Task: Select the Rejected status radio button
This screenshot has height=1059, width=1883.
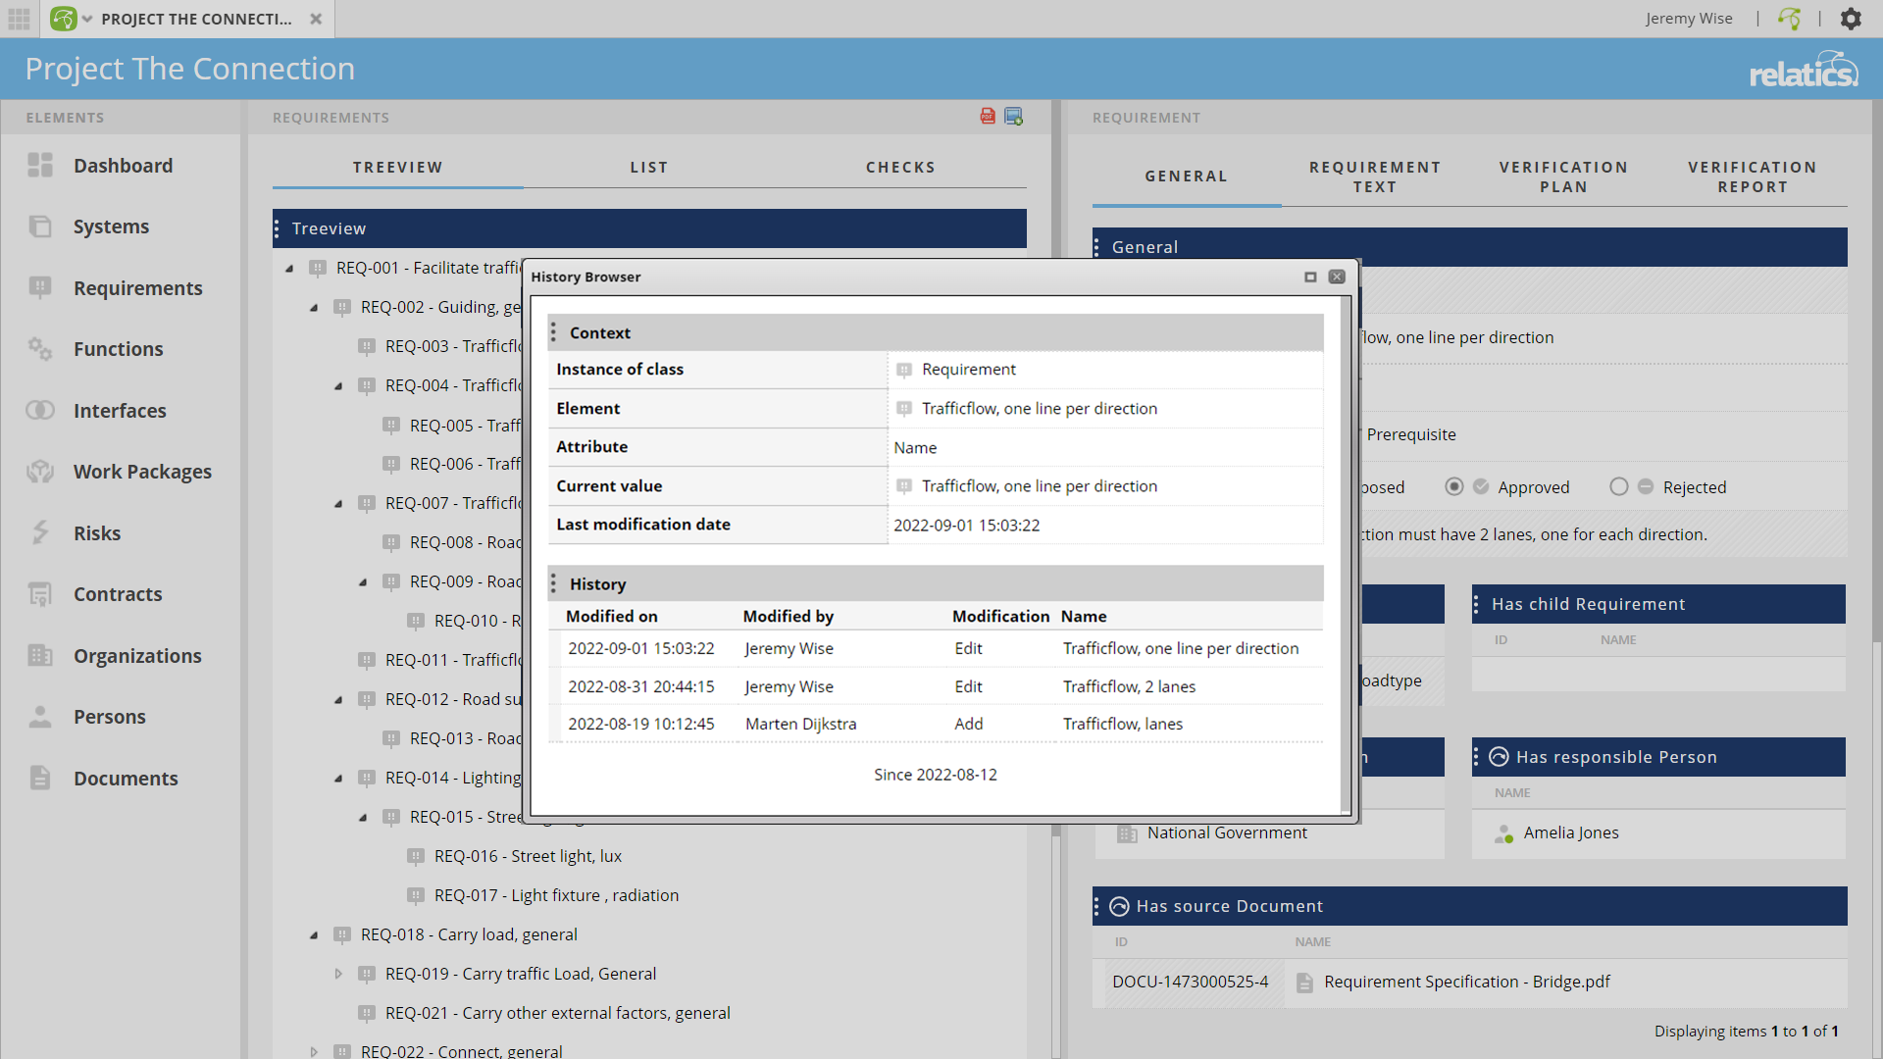Action: coord(1619,486)
